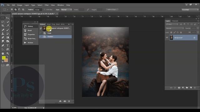Image resolution: width=200 pixels, height=112 pixels.
Task: Choose Subtract from selection mode
Action: 19,10
